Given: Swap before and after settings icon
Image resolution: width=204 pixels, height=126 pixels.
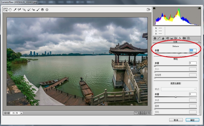Looking at the screenshot, I should tap(140, 113).
